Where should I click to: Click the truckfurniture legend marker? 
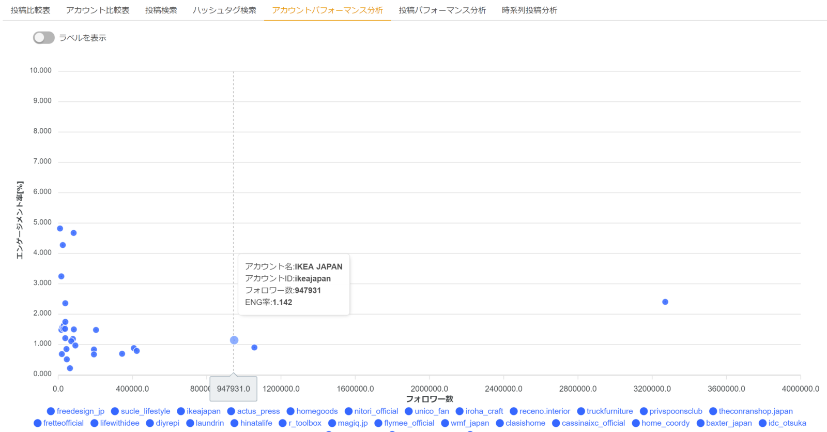coord(581,411)
